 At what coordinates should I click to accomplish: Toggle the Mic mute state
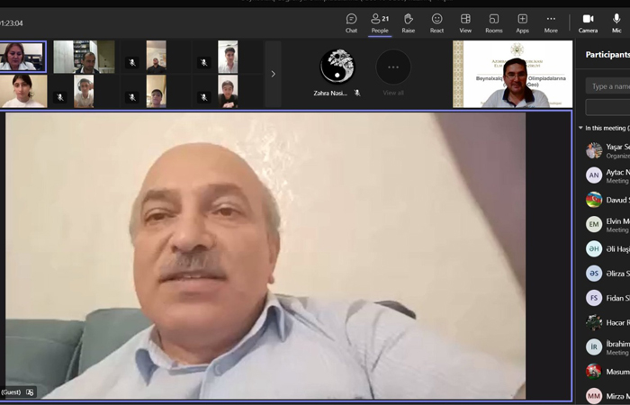(x=616, y=23)
